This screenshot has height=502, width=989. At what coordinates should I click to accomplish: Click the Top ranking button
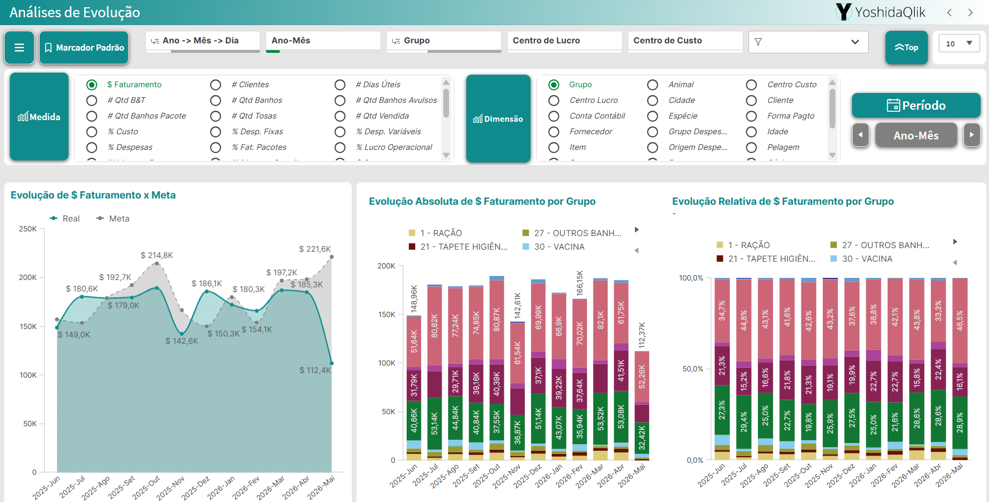[906, 48]
